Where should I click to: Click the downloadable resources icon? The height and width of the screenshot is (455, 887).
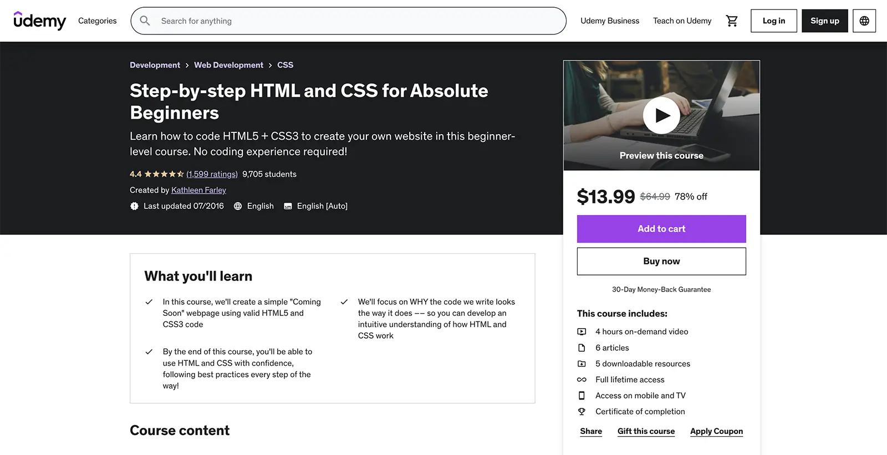tap(582, 364)
